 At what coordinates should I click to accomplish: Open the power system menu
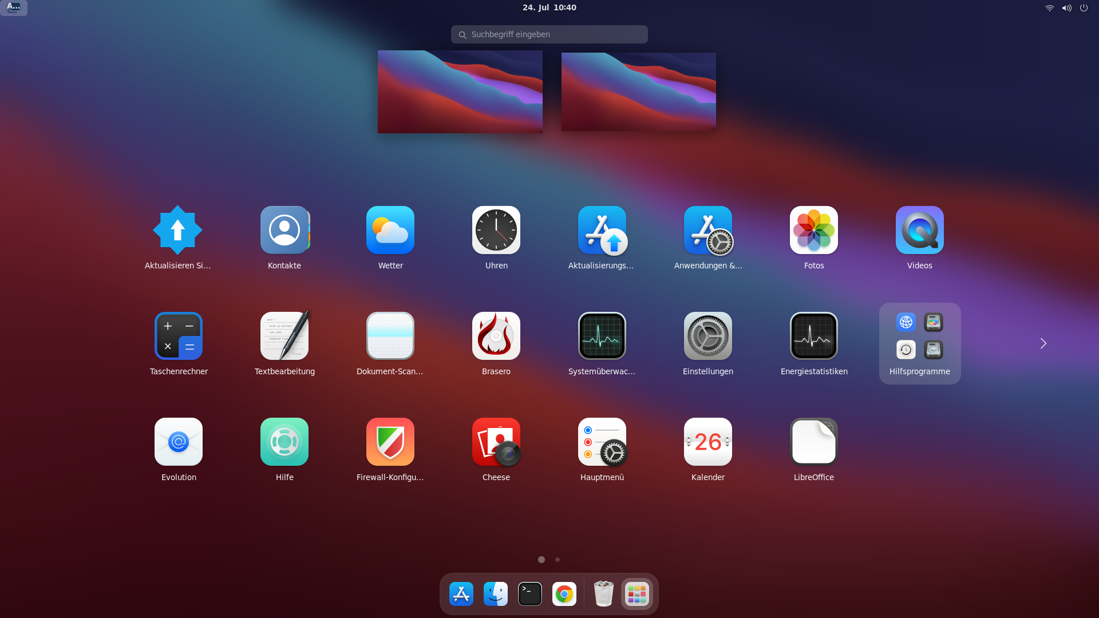[x=1084, y=8]
